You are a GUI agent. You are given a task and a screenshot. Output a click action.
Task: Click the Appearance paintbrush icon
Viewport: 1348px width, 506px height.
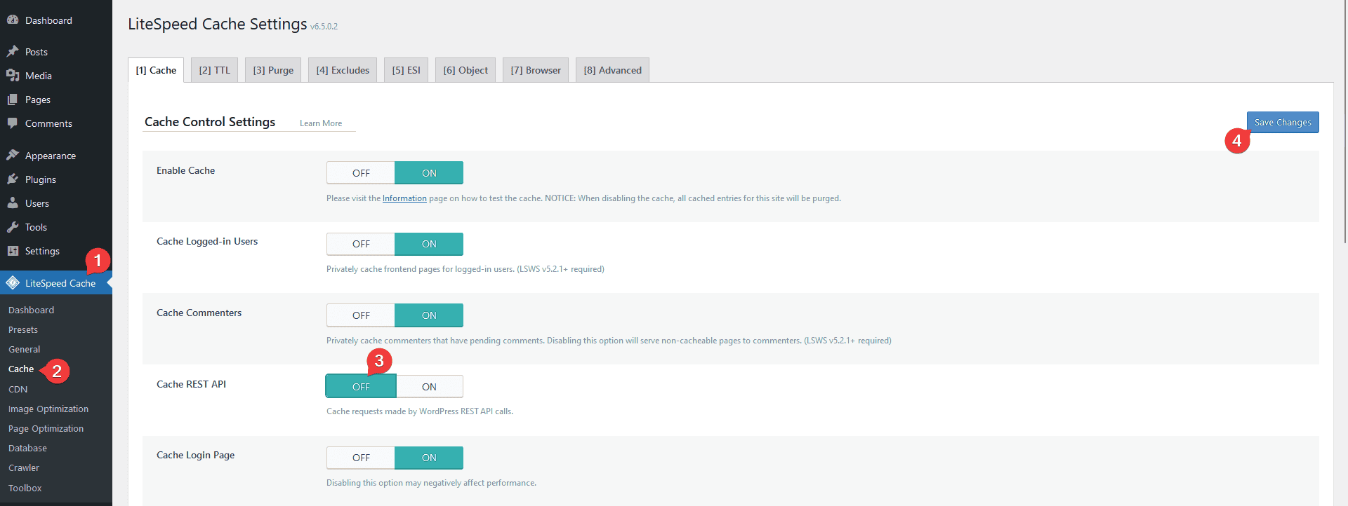(13, 156)
